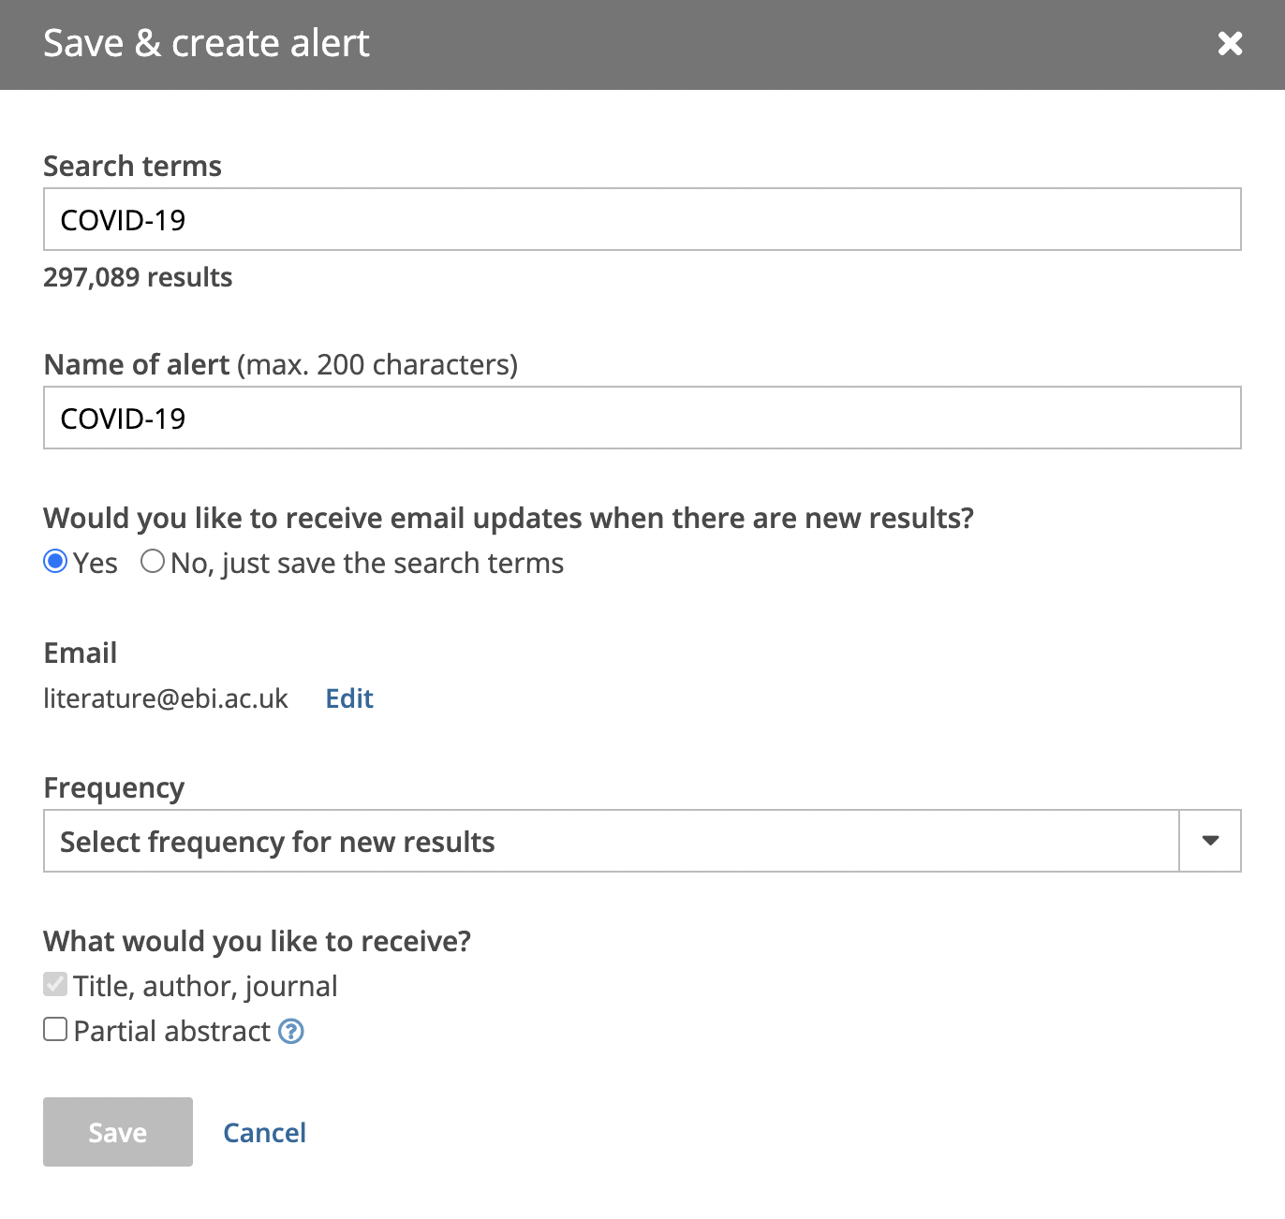Choose the 'No, just save' radio button

pyautogui.click(x=153, y=562)
